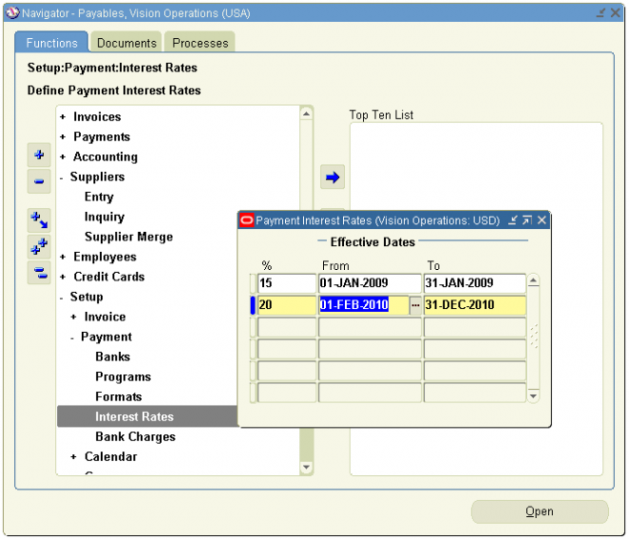629x539 pixels.
Task: Click the Expand All Children icon
Action: pyautogui.click(x=39, y=220)
